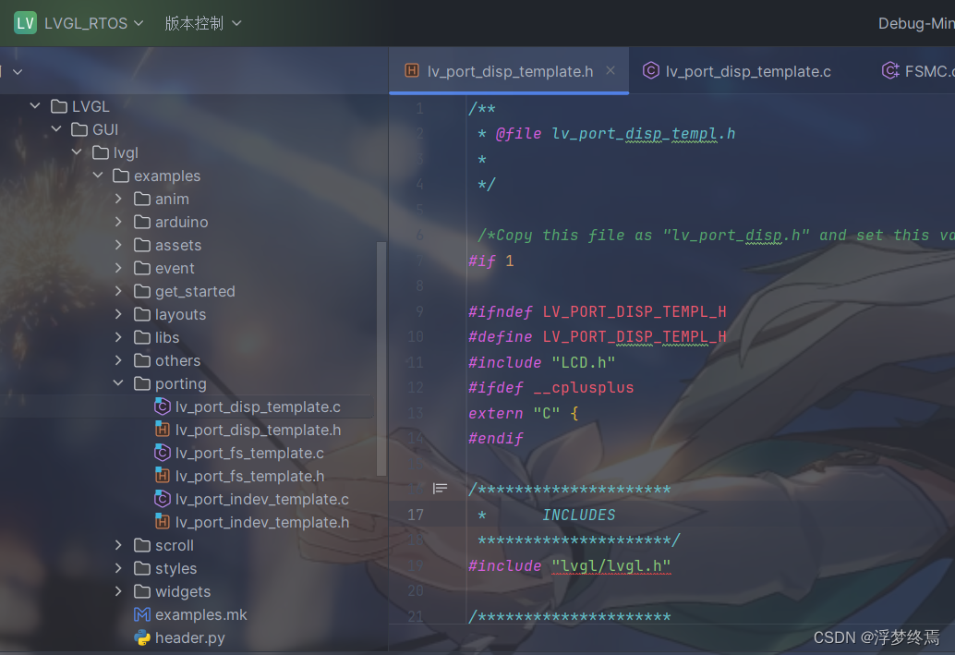Viewport: 955px width, 655px height.
Task: Collapse the porting folder
Action: coord(117,382)
